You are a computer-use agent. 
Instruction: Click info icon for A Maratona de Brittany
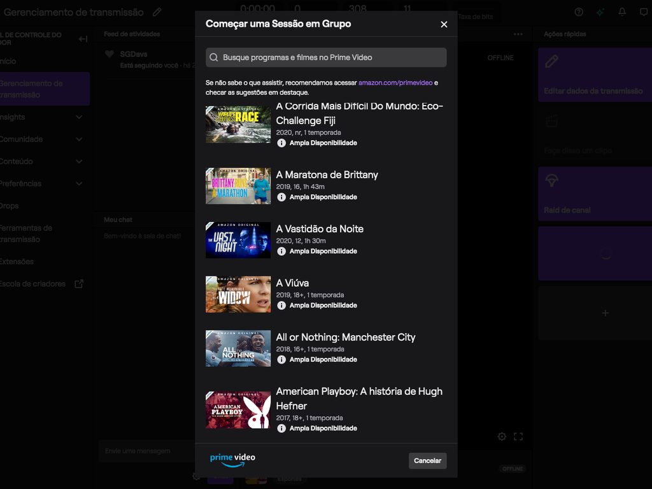[281, 197]
